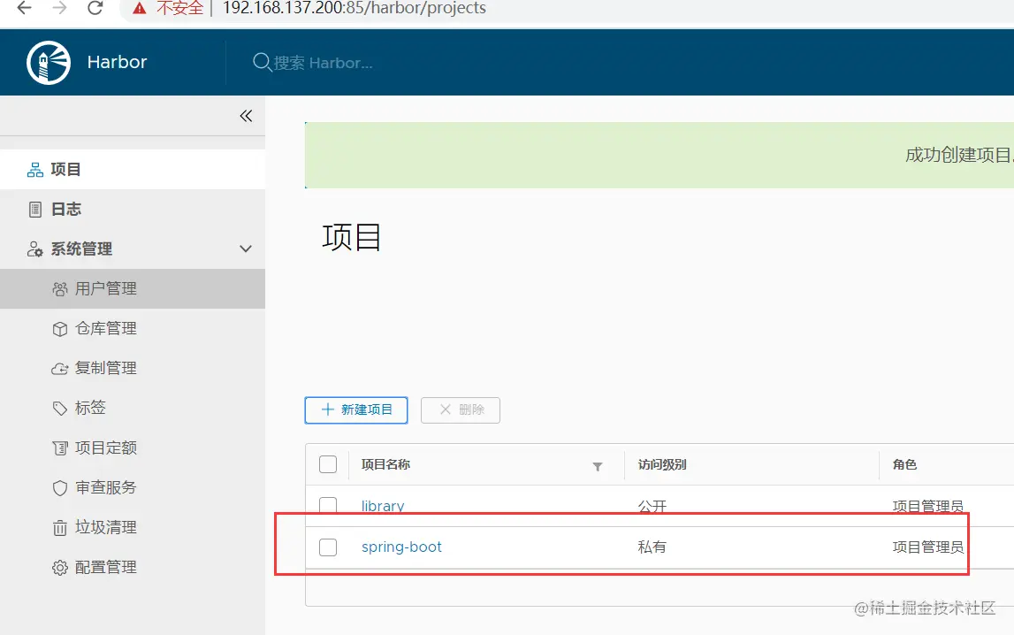
Task: Click the 用户管理 users icon
Action: 59,289
